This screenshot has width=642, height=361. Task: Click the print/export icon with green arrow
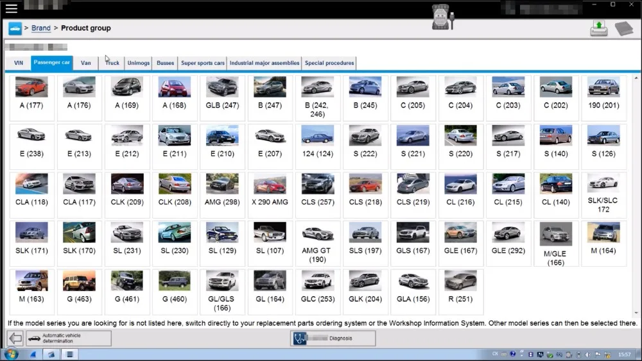[x=598, y=29]
